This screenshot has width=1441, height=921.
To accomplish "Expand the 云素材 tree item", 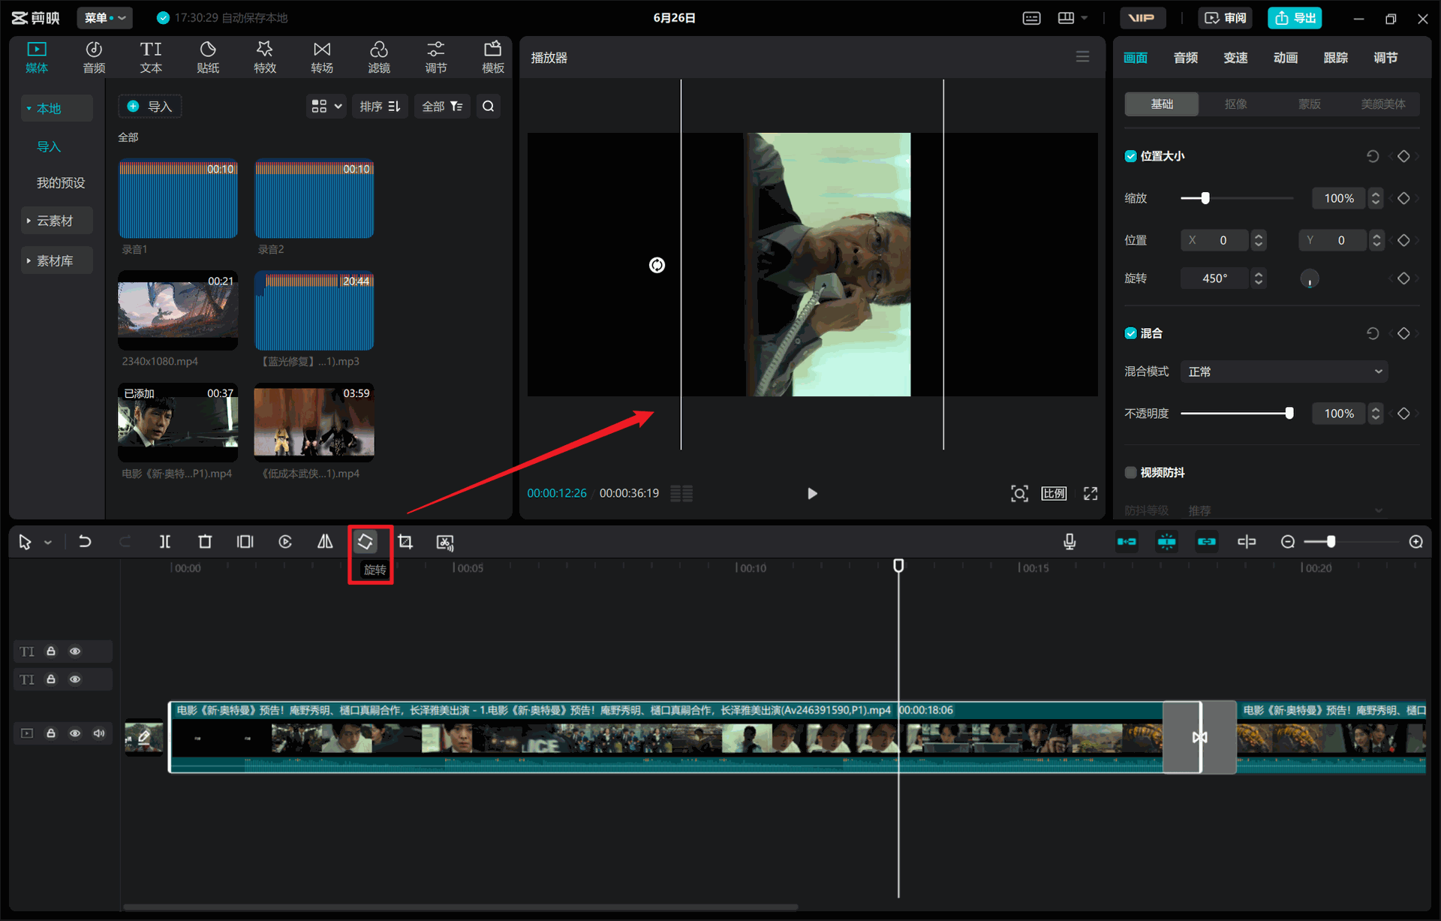I will click(x=57, y=221).
